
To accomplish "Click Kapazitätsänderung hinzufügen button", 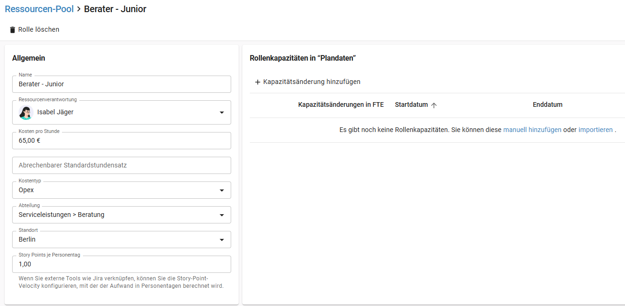I will (308, 82).
